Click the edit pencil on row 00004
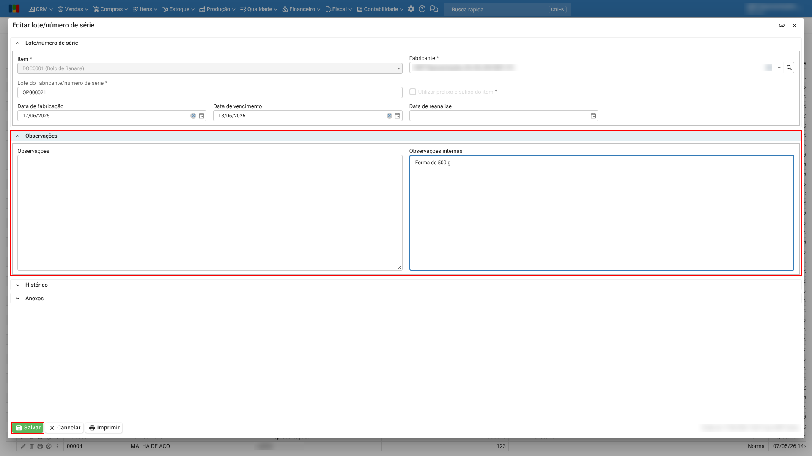812x456 pixels. (x=23, y=446)
